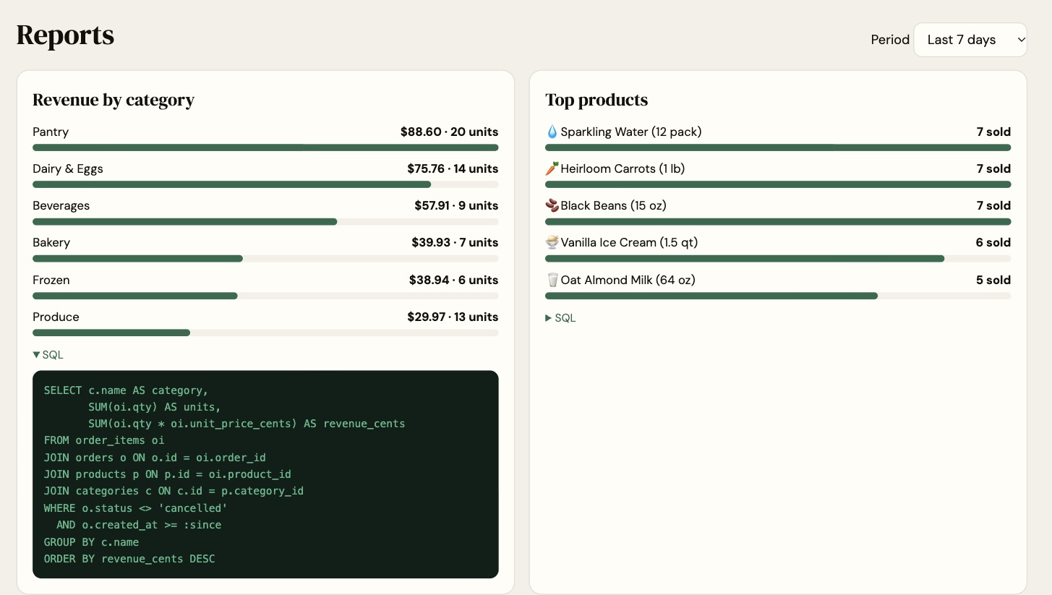
Task: Click the "$88.60 · 20 units" value
Action: (450, 132)
